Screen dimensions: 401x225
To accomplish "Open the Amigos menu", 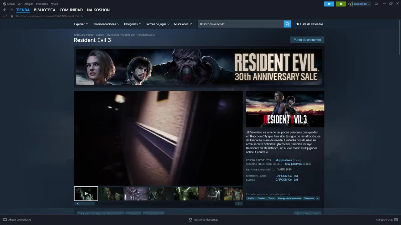I will tap(29, 4).
